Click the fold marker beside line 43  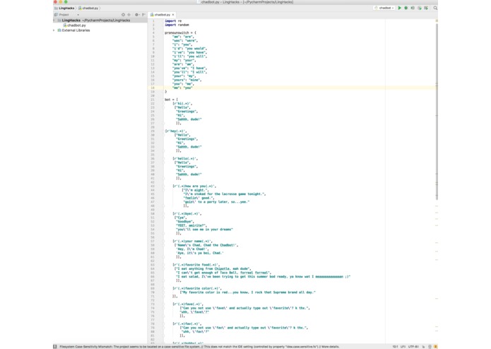[x=163, y=187]
